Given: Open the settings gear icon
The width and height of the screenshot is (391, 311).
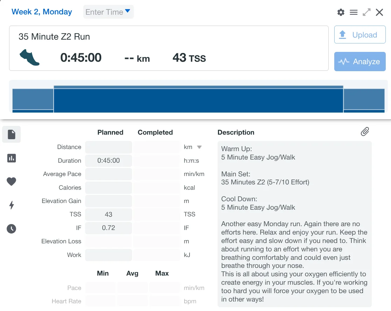Looking at the screenshot, I should 341,13.
